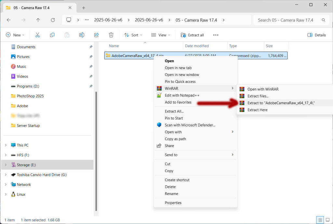Select Edit with Notepad++
The height and width of the screenshot is (224, 333).
(x=195, y=96)
